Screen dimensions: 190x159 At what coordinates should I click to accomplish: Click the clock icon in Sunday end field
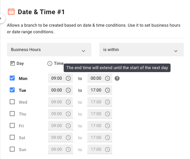tap(108, 149)
